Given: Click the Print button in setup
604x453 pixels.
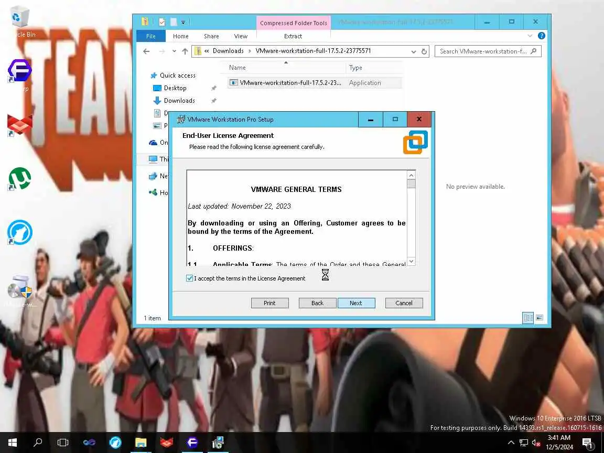Looking at the screenshot, I should coord(269,303).
